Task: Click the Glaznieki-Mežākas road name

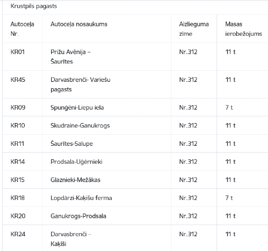Action: [75, 180]
